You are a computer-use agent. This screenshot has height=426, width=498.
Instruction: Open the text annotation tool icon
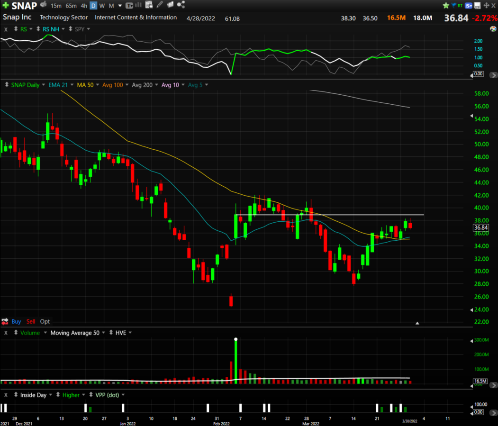[x=129, y=5]
